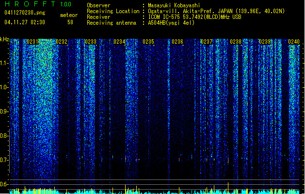Click observer name Masayuki Kobayashi
Image resolution: width=305 pixels, height=194 pixels.
[174, 5]
